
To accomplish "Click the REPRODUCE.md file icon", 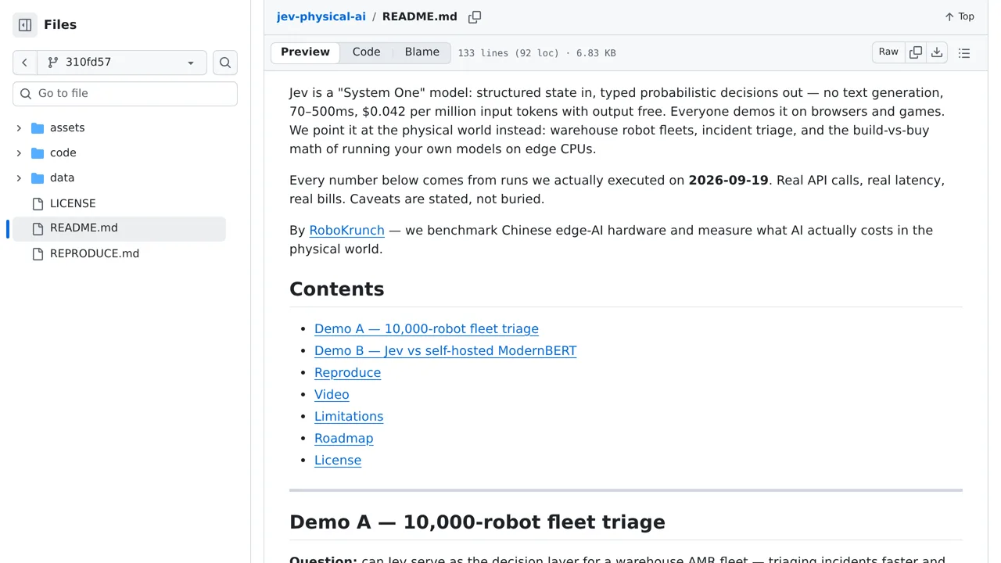I will (38, 253).
